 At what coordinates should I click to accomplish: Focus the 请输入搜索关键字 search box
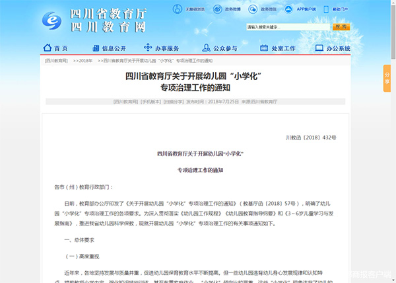[288, 27]
